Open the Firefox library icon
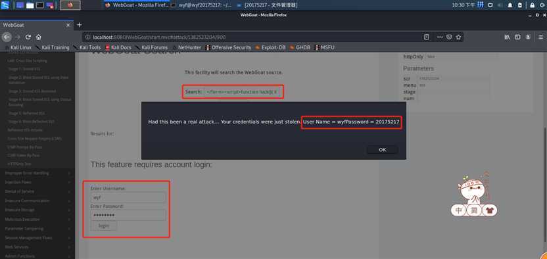Image resolution: width=547 pixels, height=259 pixels. tap(508, 37)
